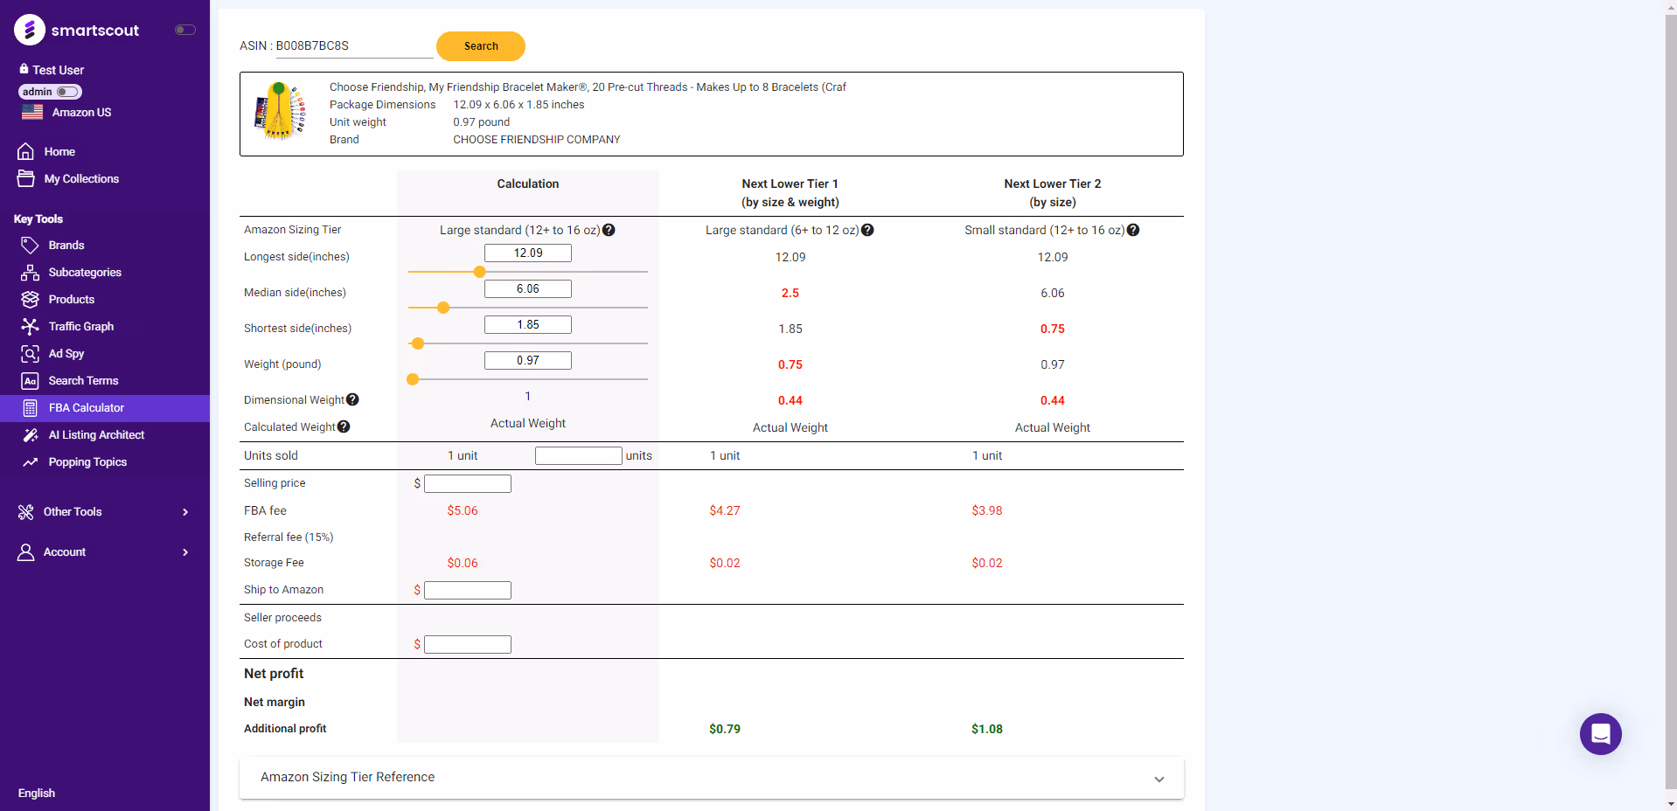Expand the Account chevron arrow
Screen dimensions: 1677x811
185,551
